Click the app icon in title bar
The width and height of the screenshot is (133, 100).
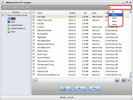[x=3, y=2]
